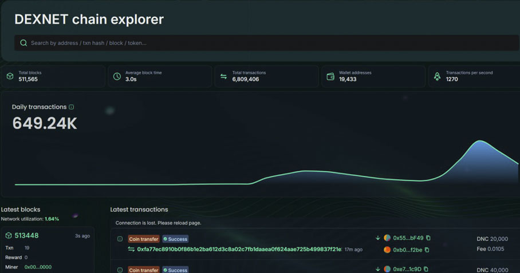
Task: Click the Fee 0.0105 value
Action: [490, 249]
